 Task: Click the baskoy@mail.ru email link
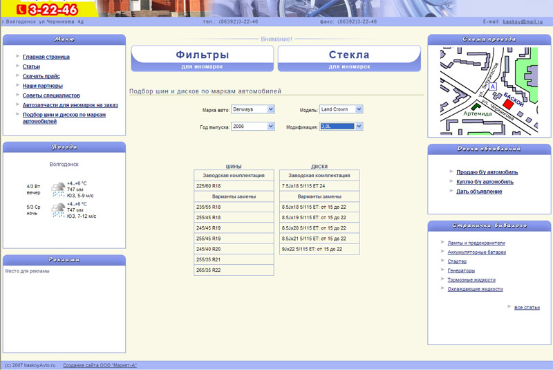tap(523, 21)
